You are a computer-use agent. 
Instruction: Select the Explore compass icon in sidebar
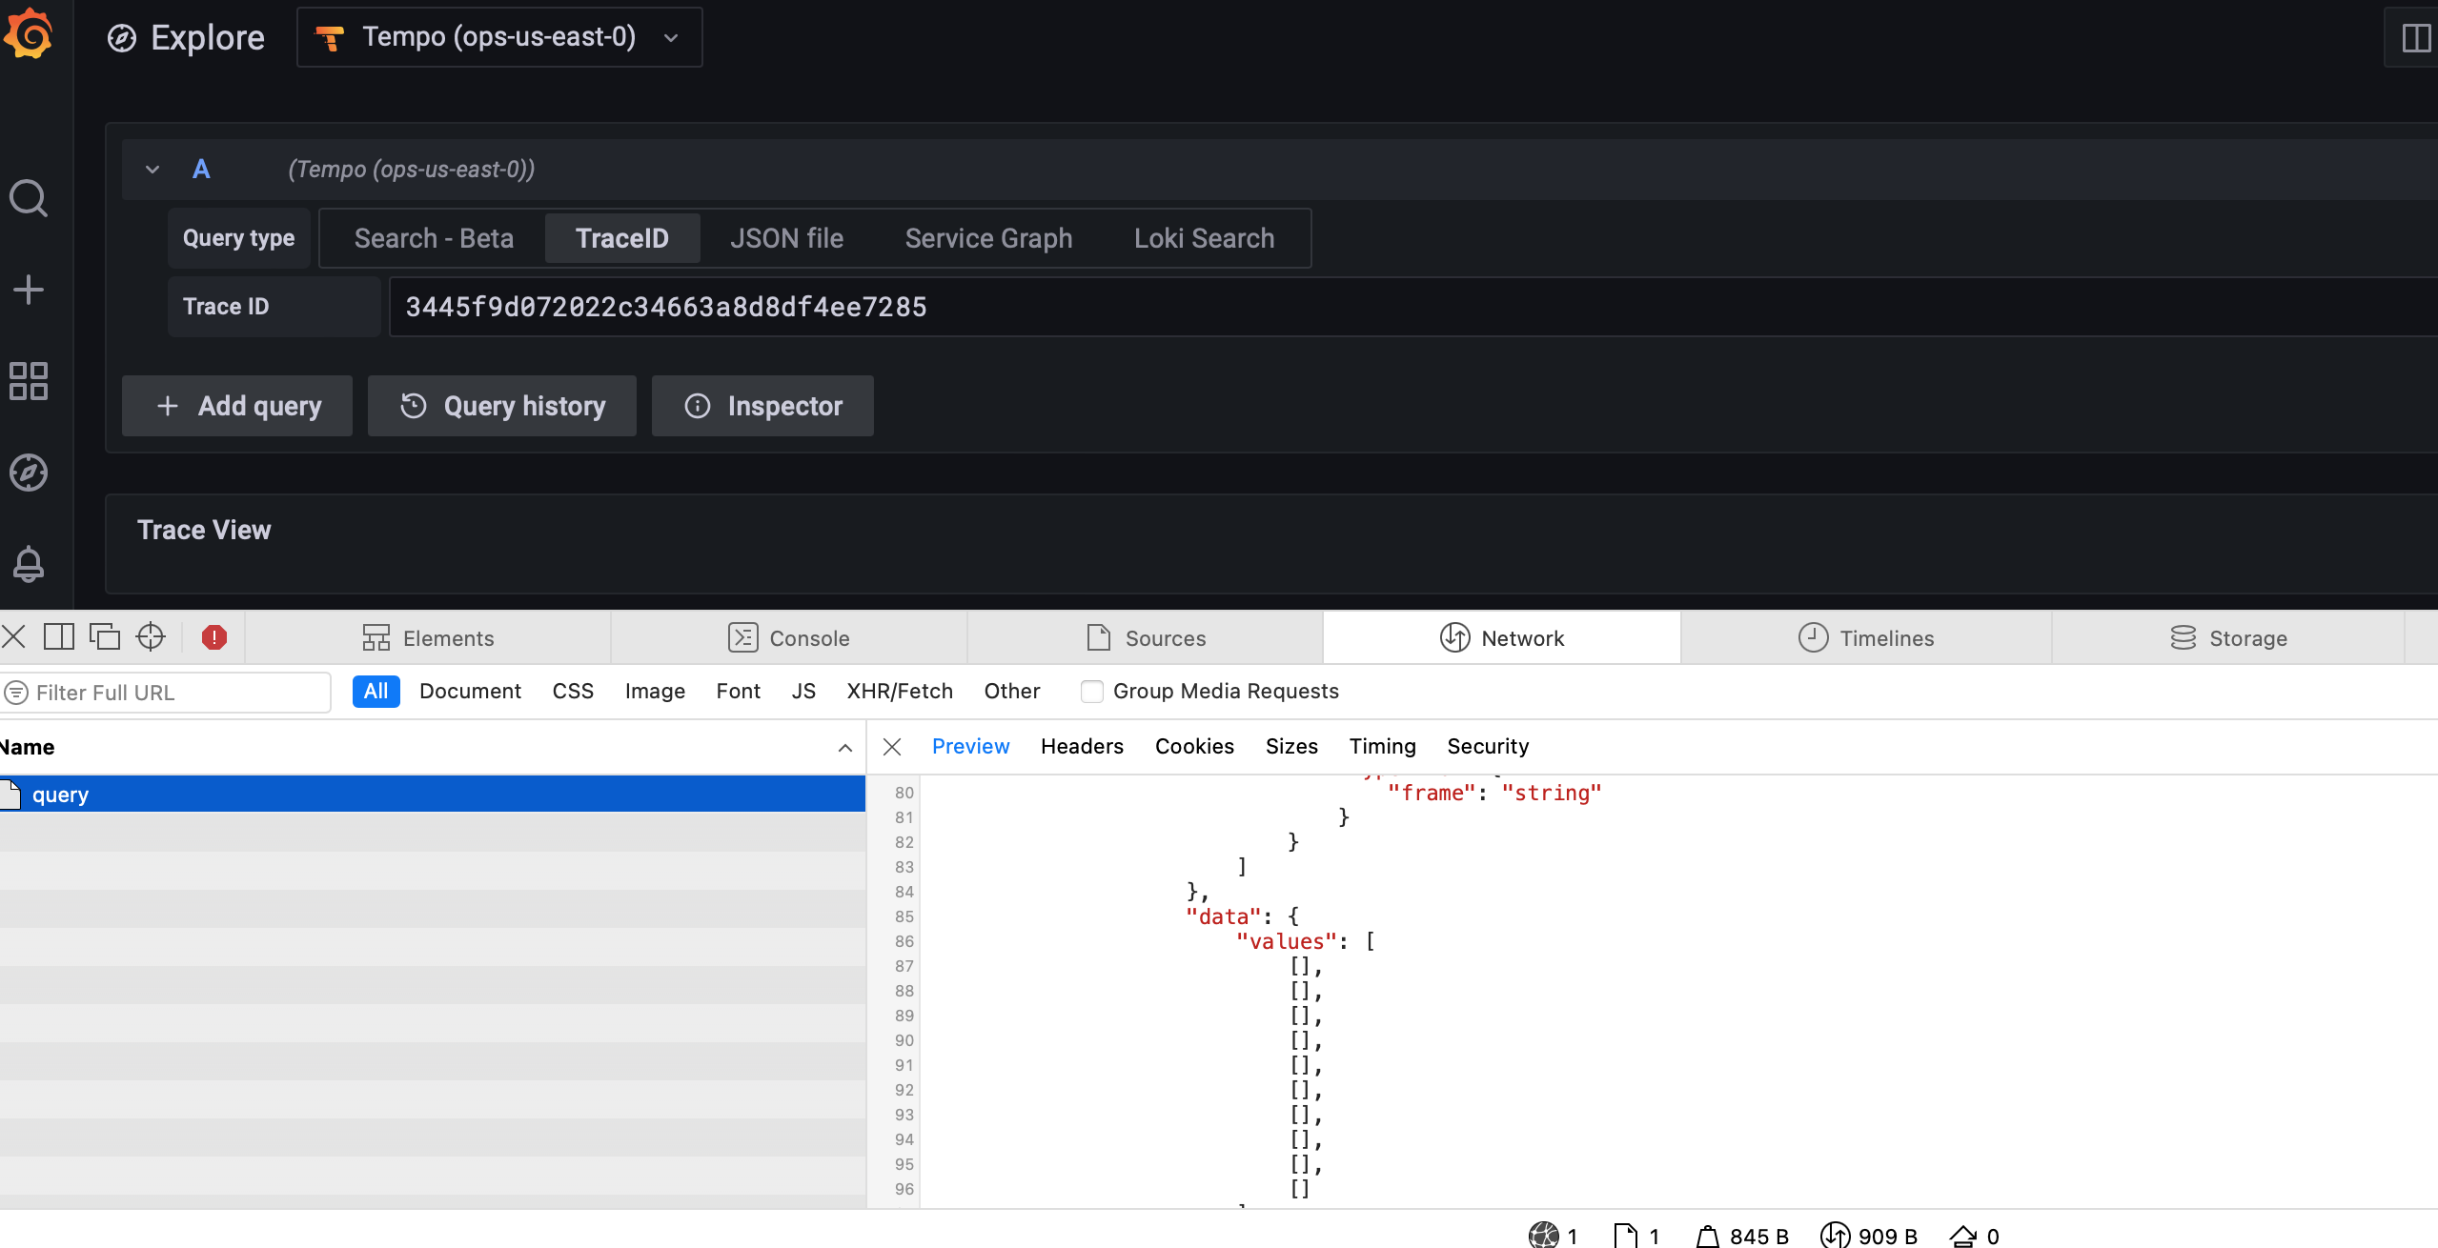pos(28,472)
